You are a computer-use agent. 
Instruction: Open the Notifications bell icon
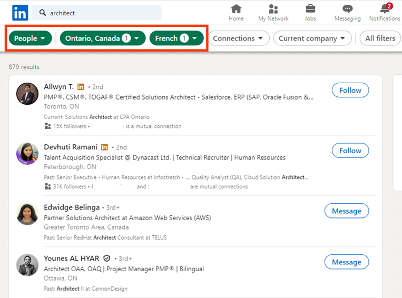[x=385, y=9]
